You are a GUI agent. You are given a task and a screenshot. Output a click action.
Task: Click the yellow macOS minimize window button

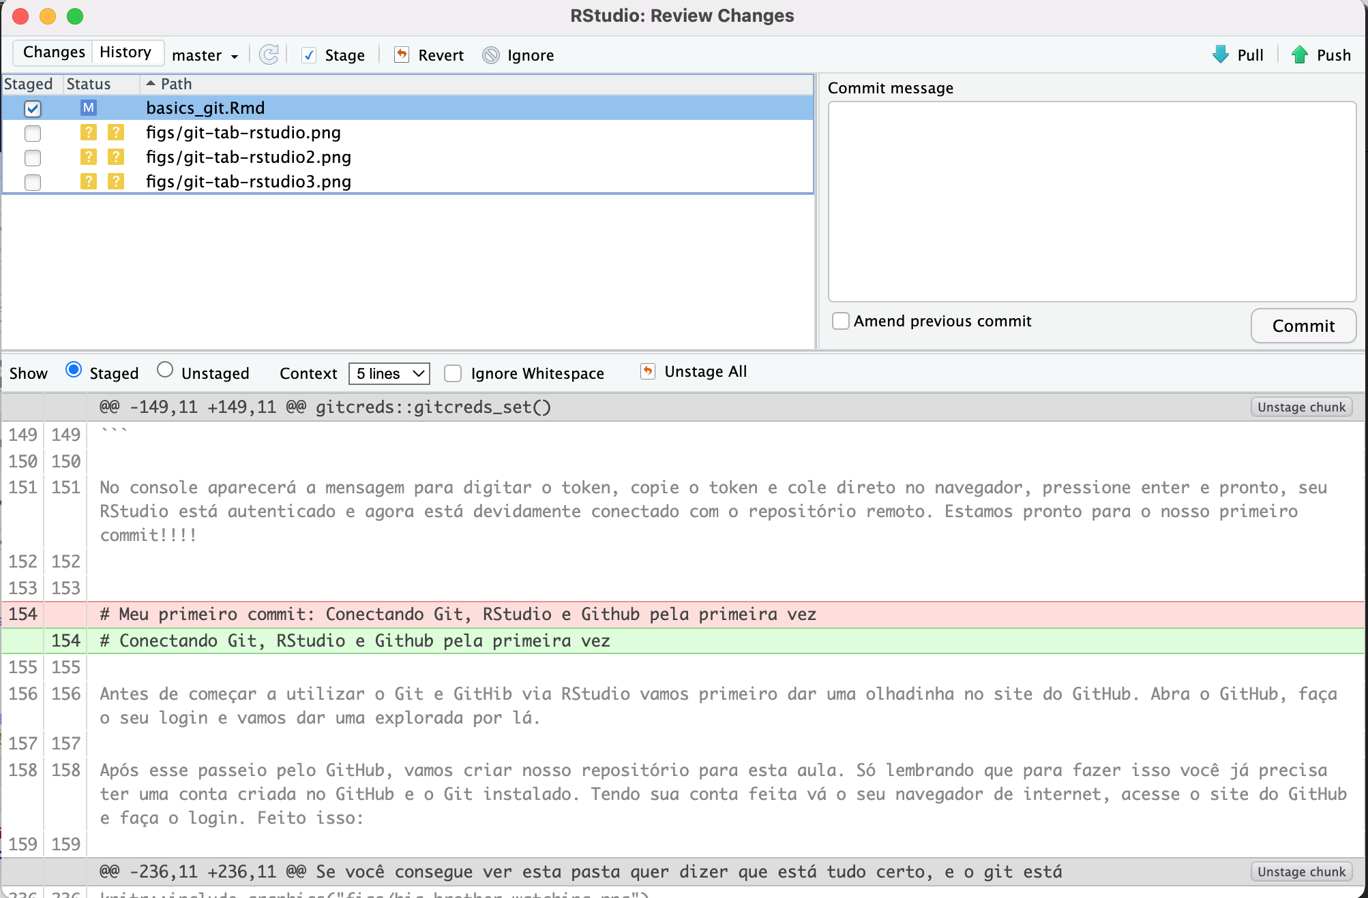point(48,16)
